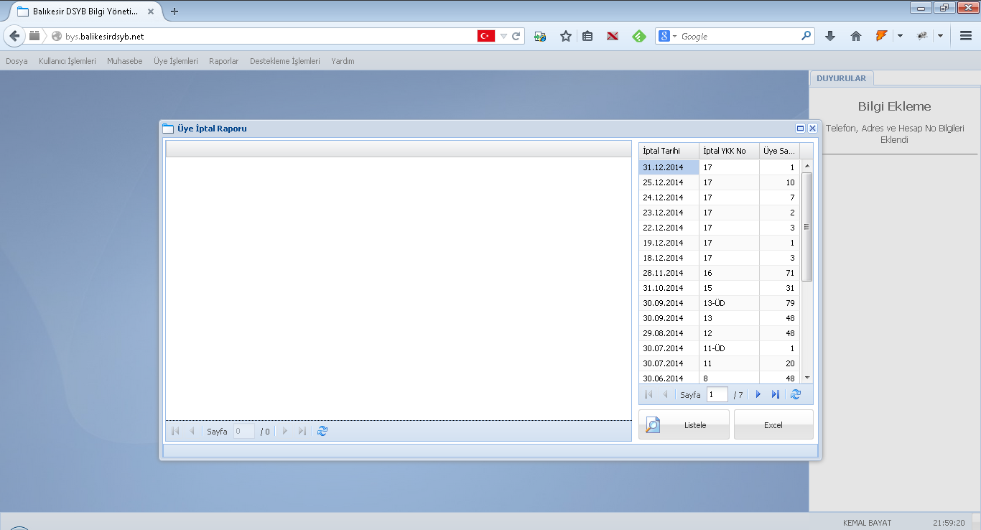This screenshot has height=530, width=981.
Task: Go to browser home page icon
Action: point(855,36)
